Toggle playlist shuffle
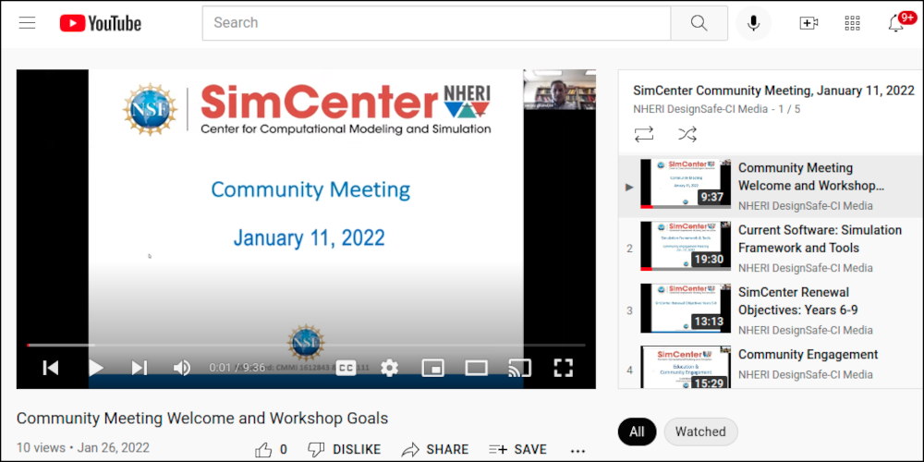The height and width of the screenshot is (462, 924). [x=687, y=134]
